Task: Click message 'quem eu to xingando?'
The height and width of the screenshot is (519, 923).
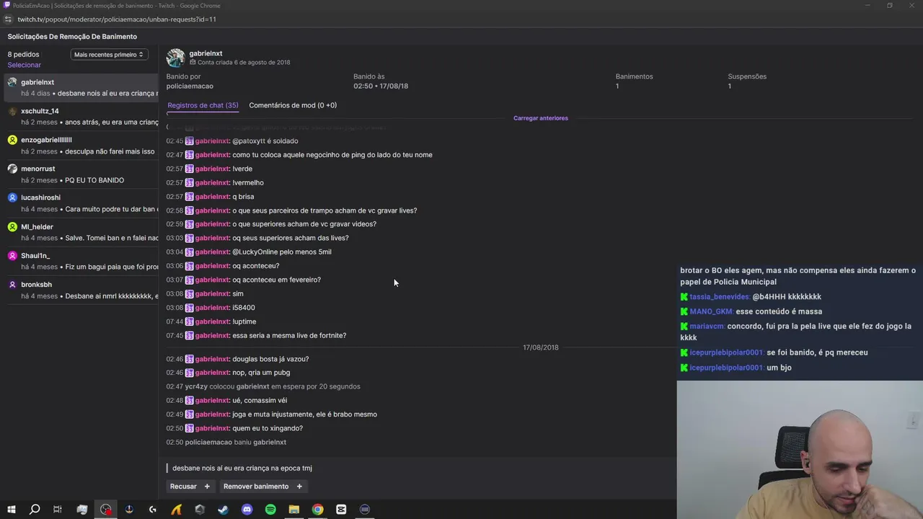Action: point(268,428)
